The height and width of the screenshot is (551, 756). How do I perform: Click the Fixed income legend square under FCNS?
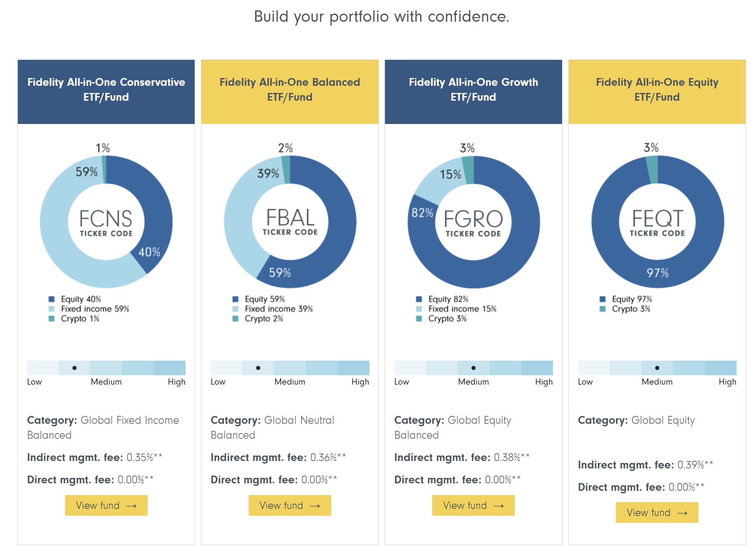tap(52, 309)
